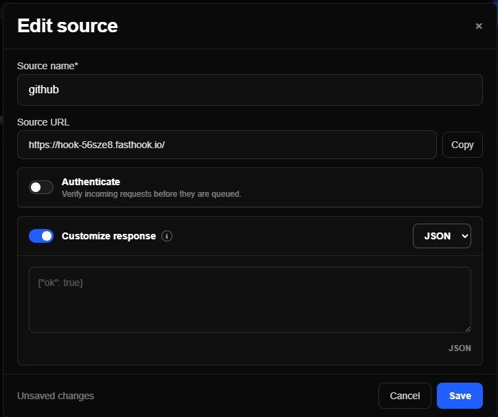Viewport: 498px width, 417px height.
Task: Click the response body text area
Action: pyautogui.click(x=249, y=300)
